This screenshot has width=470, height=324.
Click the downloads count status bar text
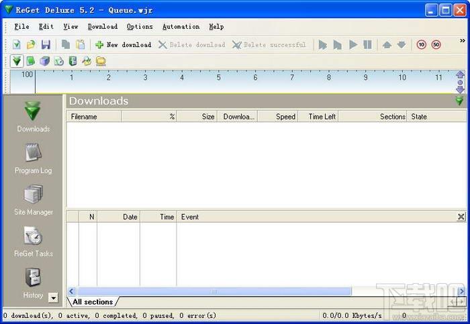point(109,316)
